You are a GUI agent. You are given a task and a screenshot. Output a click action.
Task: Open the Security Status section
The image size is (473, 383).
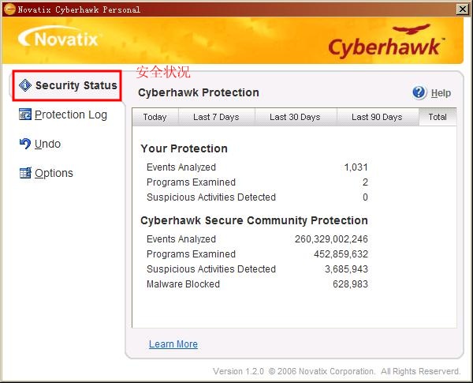point(76,85)
